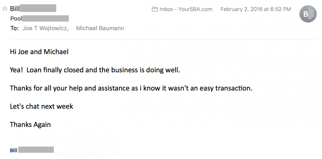Click the February 2, 2016 timestamp
Viewport: 322px width, 159px height.
tap(255, 9)
